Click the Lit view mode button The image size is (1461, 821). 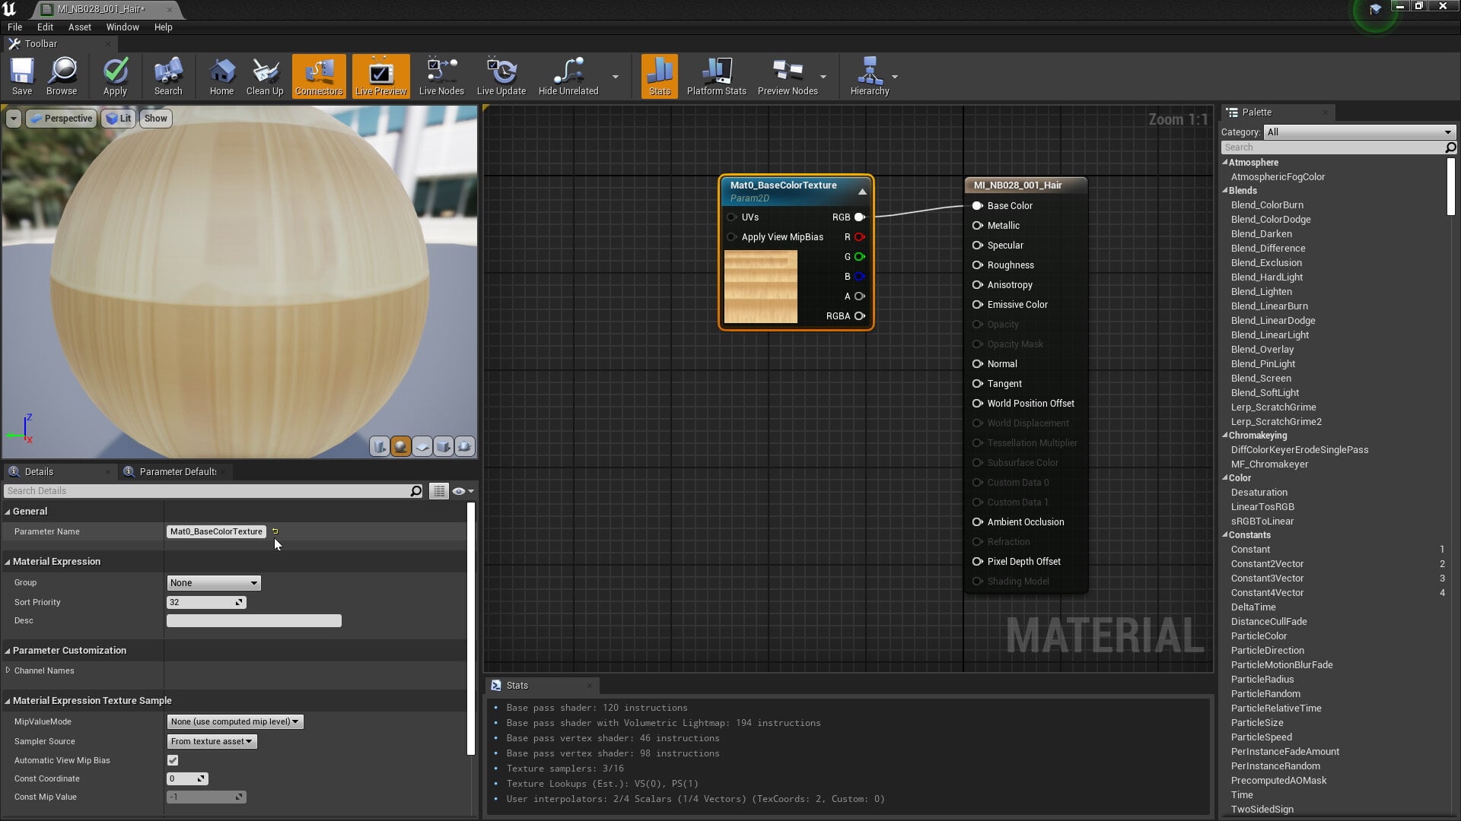[119, 119]
